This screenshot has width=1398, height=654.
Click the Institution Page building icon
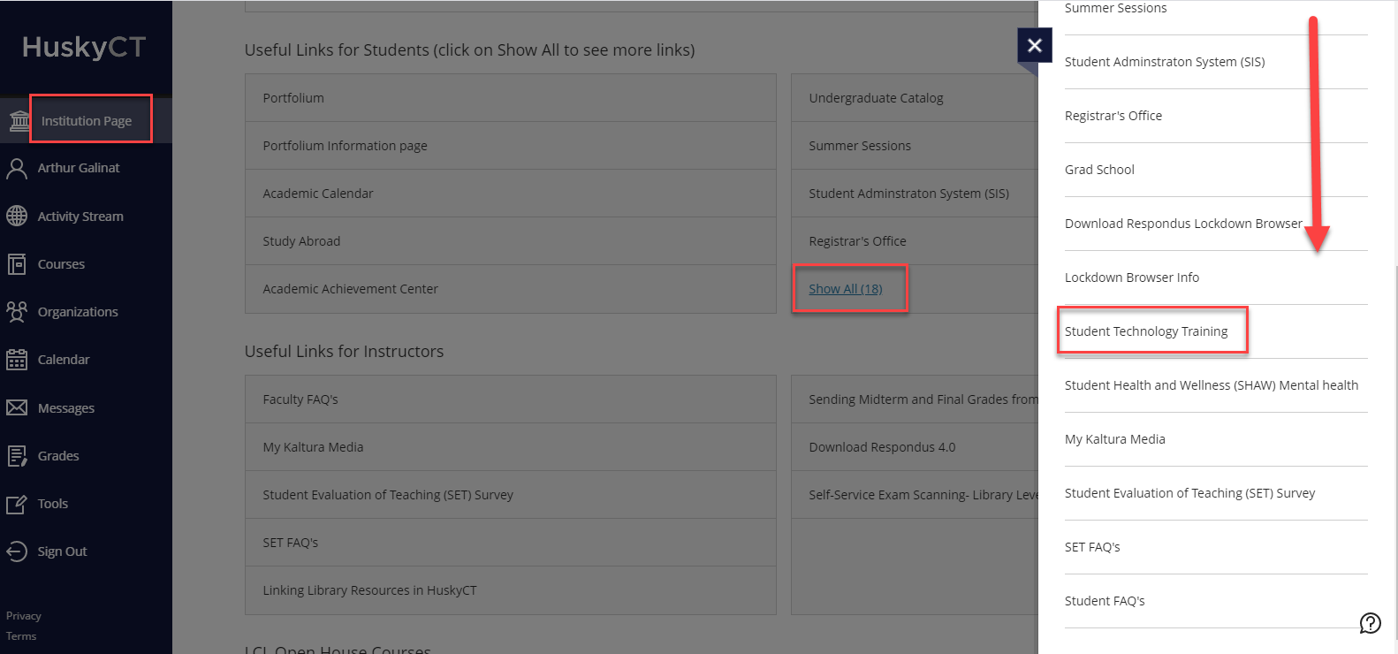[x=19, y=121]
